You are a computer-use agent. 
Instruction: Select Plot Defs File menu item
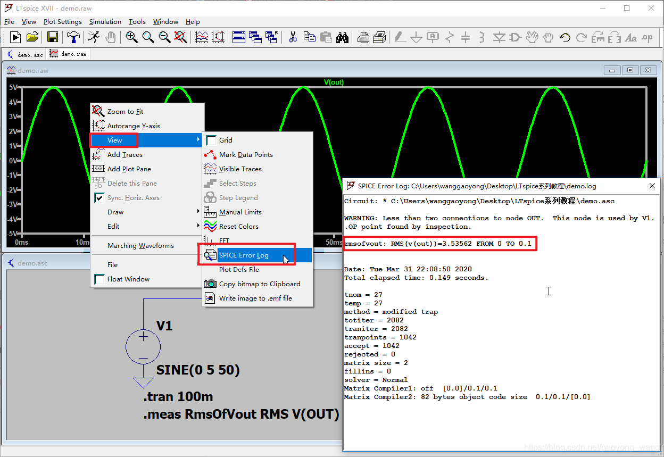coord(258,269)
